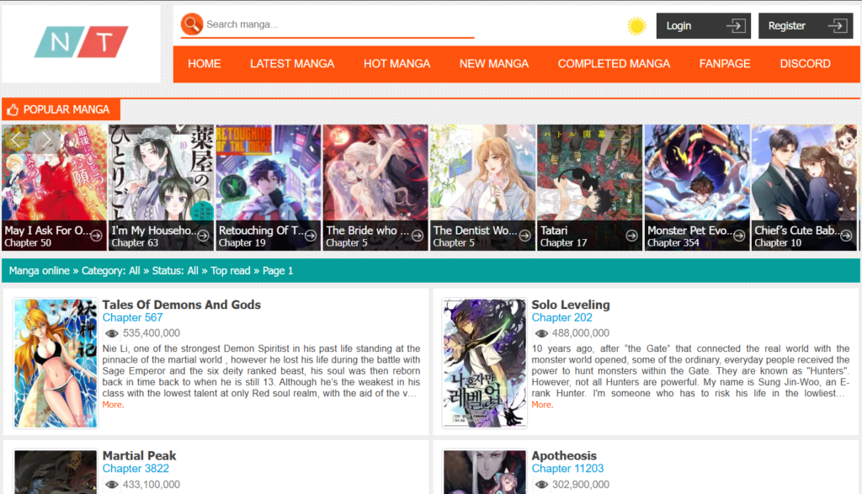Expand More for Solo Leveling description
Viewport: 862px width, 494px height.
click(x=542, y=405)
